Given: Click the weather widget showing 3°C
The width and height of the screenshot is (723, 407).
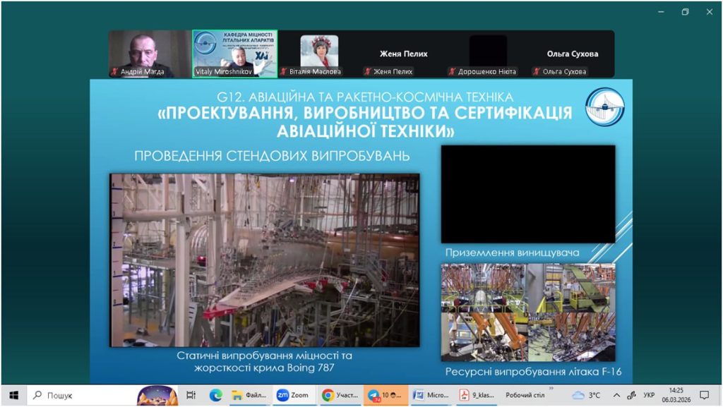Looking at the screenshot, I should tap(587, 395).
